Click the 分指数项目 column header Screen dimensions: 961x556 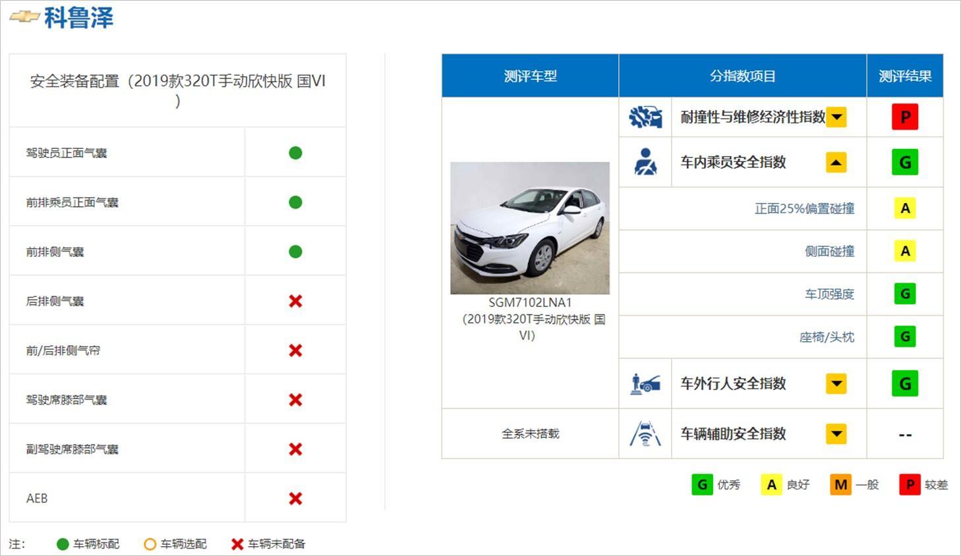742,76
